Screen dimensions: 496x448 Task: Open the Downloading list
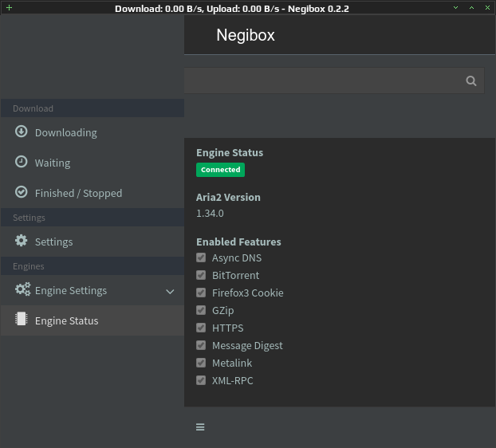pyautogui.click(x=93, y=132)
